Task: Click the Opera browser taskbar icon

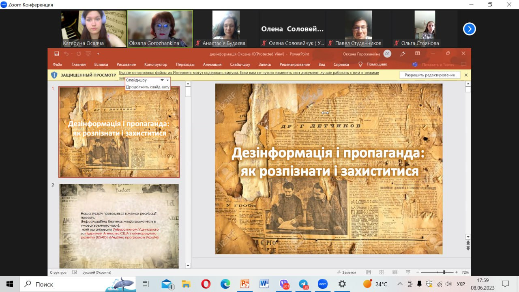Action: point(206,284)
